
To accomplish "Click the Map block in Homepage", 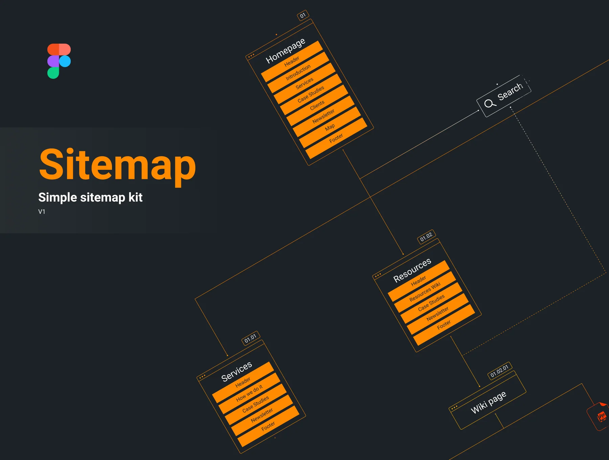I will 330,127.
